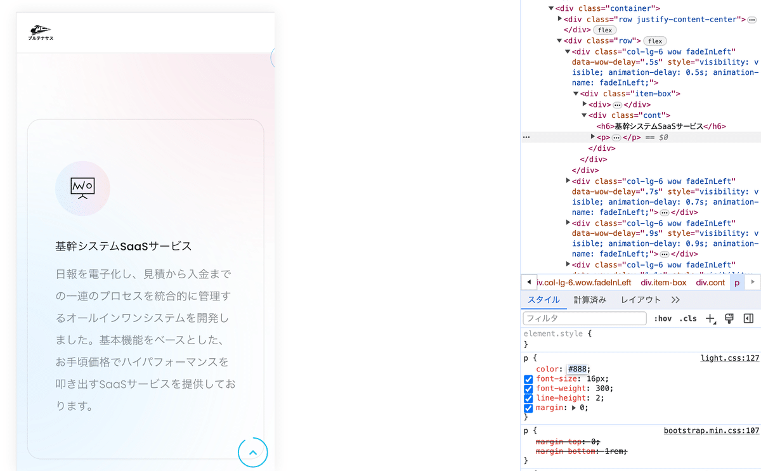Image resolution: width=761 pixels, height=471 pixels.
Task: Click the presentation board icon in the service card
Action: click(82, 188)
